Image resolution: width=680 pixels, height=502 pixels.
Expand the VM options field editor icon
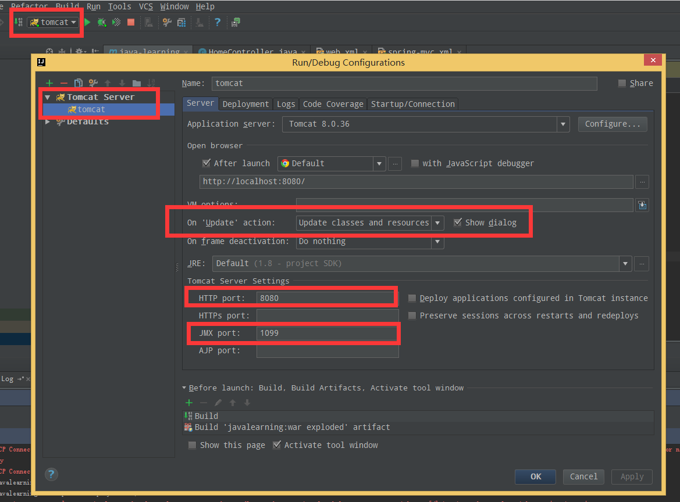coord(642,205)
